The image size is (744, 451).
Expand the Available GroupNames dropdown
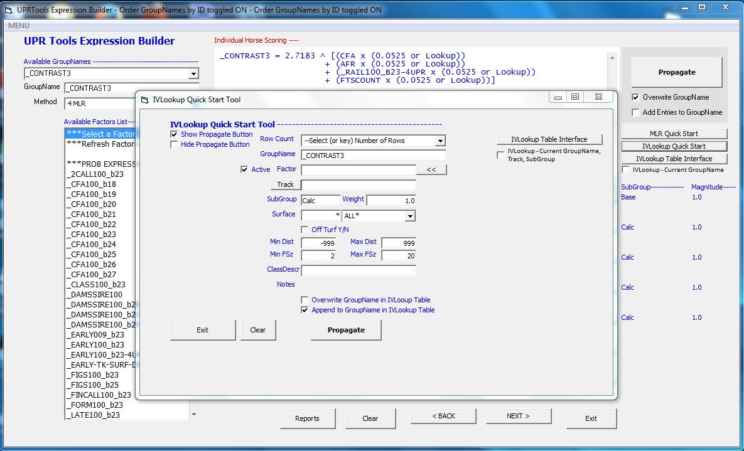pyautogui.click(x=193, y=73)
